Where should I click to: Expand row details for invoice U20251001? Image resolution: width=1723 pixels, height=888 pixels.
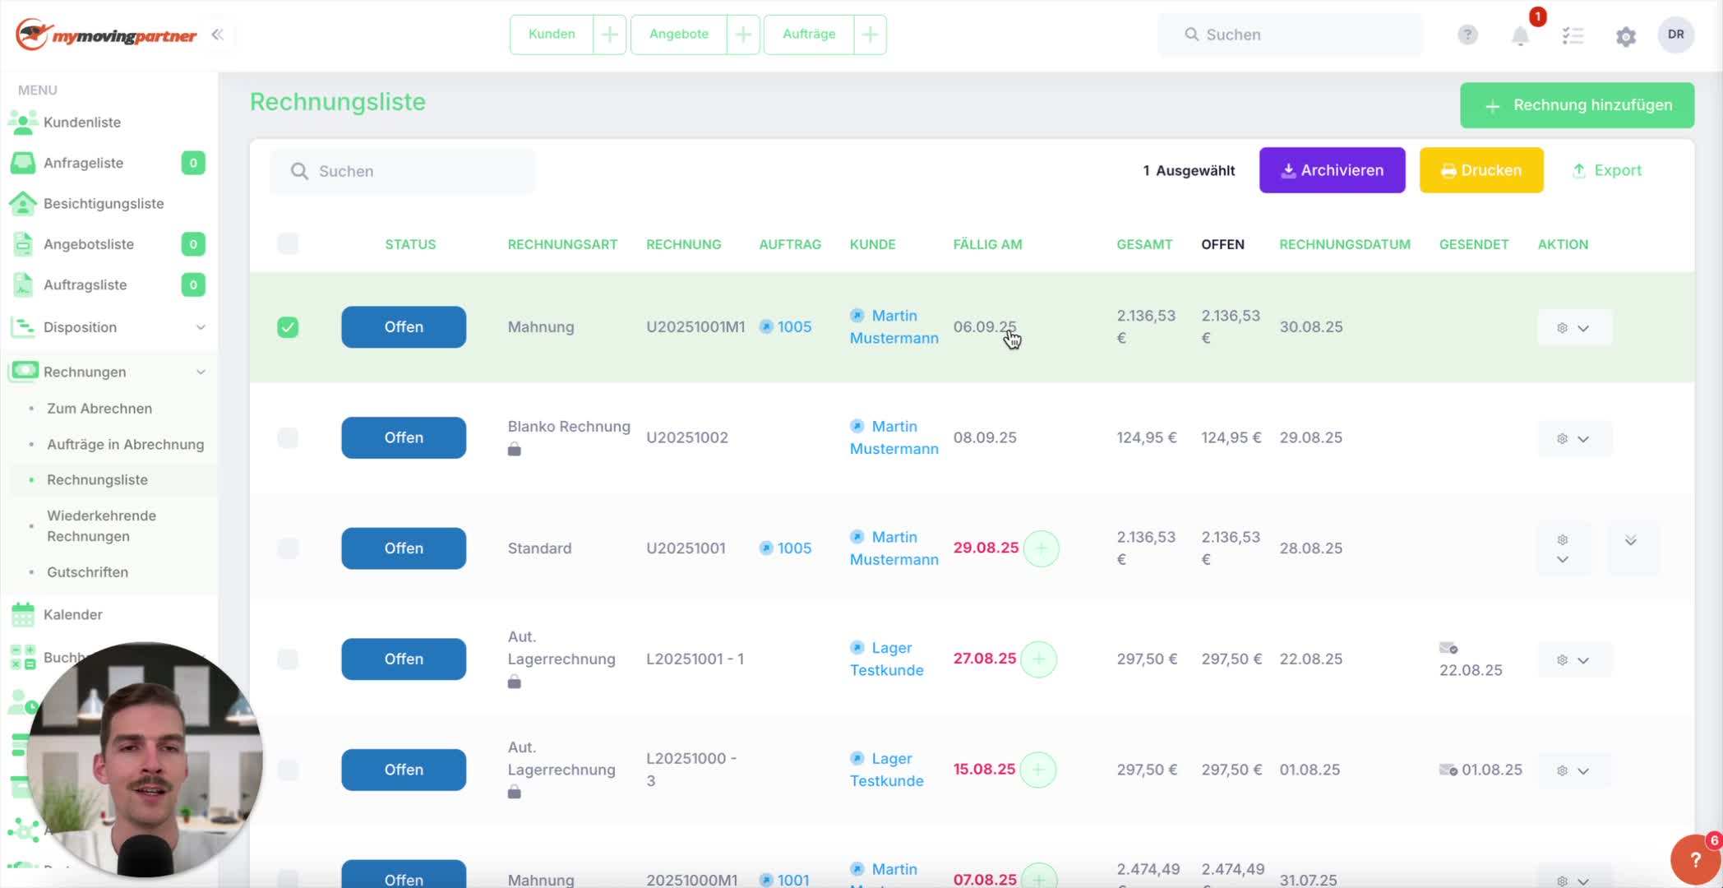[1631, 540]
